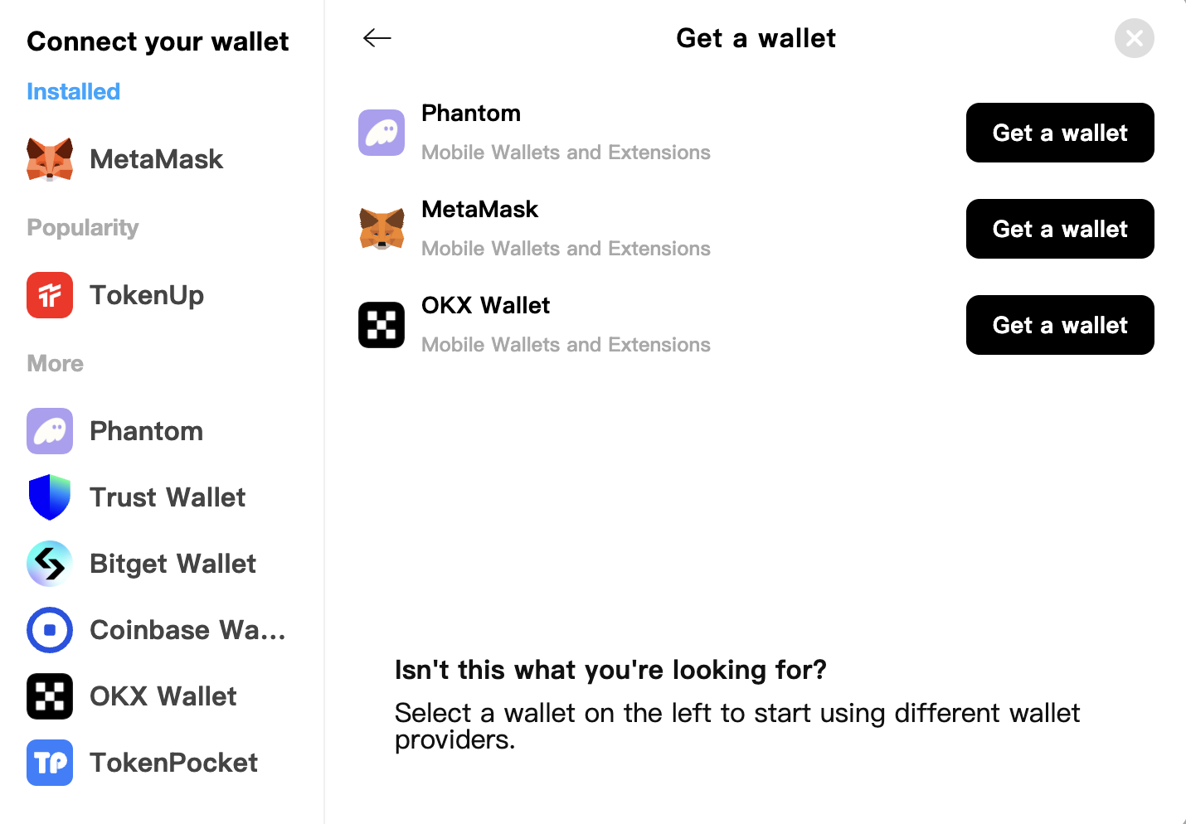Screen dimensions: 1186x824
Task: Click the Phantom ghost icon in sidebar
Action: 50,431
